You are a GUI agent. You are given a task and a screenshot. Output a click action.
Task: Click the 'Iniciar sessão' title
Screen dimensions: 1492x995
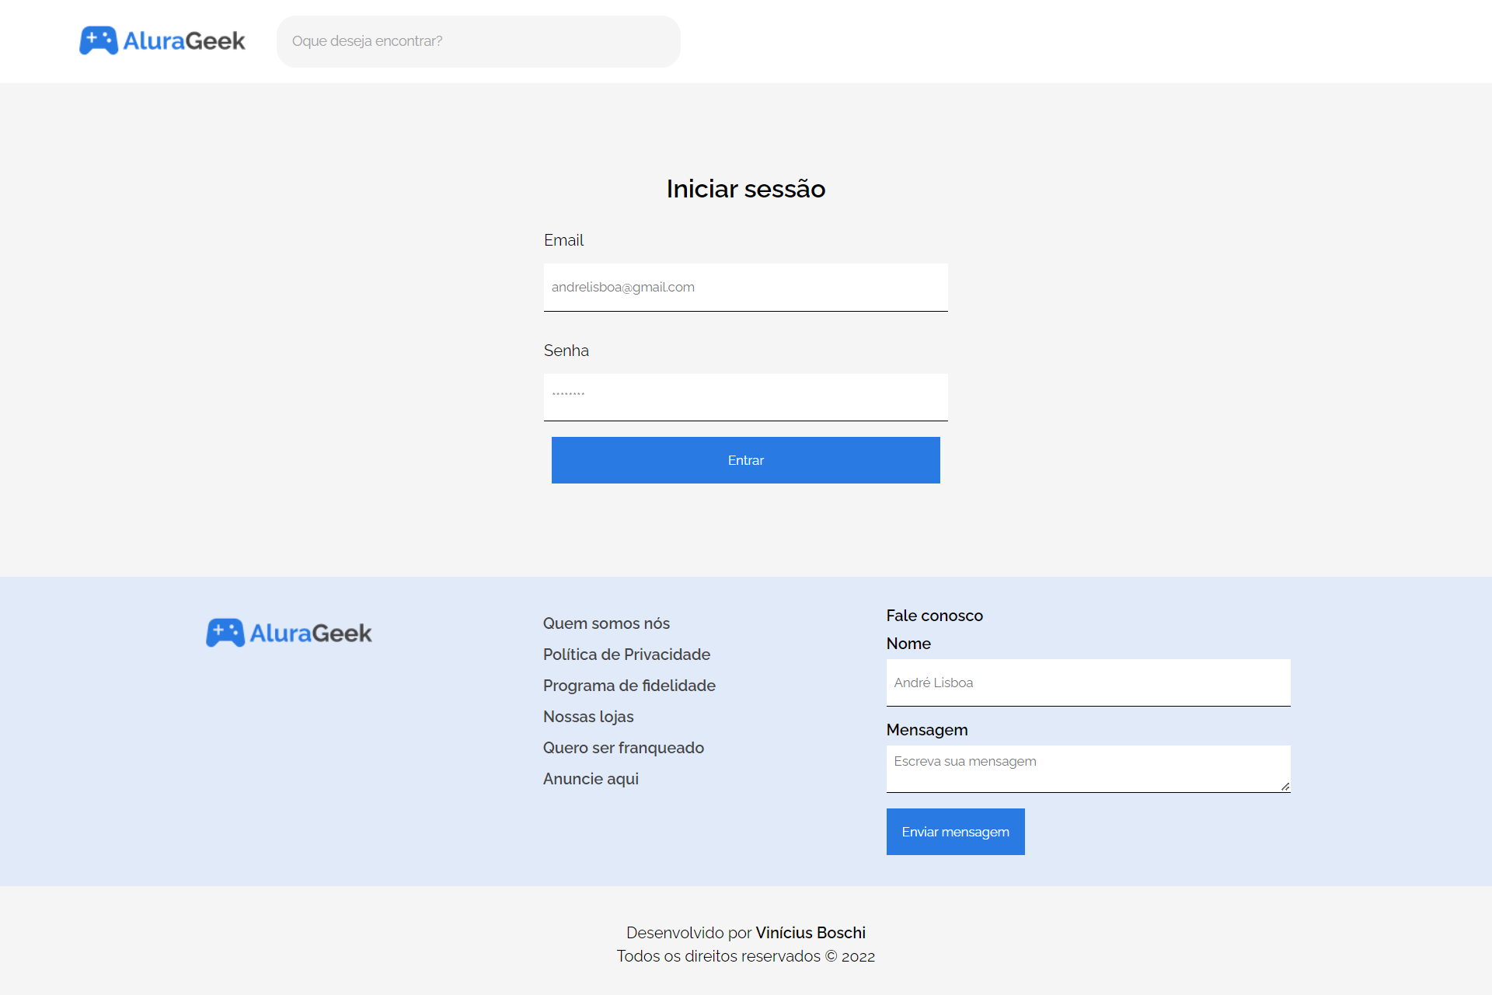pyautogui.click(x=745, y=188)
